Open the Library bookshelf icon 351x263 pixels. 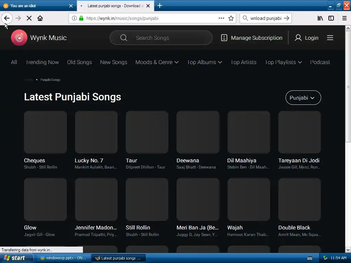[320, 18]
